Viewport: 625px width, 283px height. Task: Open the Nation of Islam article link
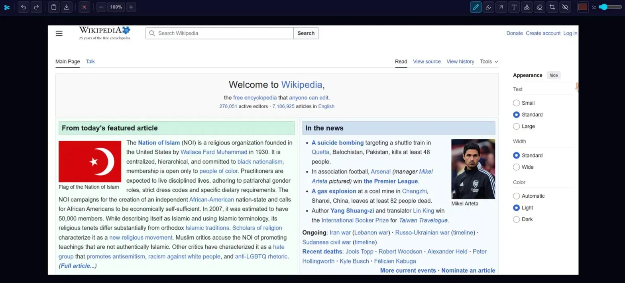159,142
